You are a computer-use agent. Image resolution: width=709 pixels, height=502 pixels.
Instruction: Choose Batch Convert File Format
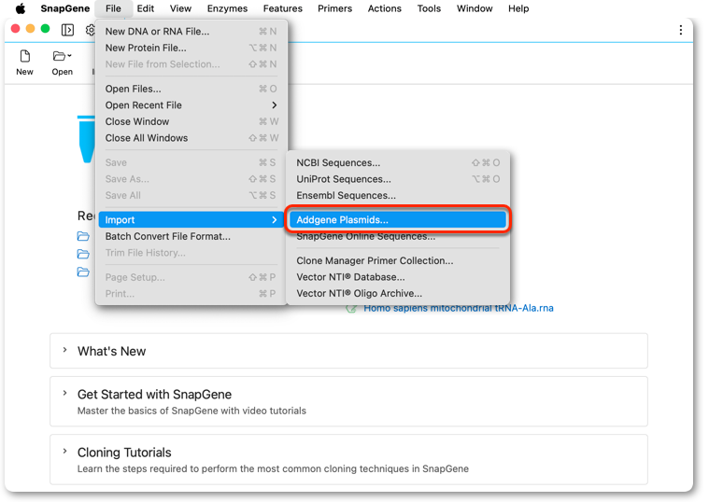[191, 236]
